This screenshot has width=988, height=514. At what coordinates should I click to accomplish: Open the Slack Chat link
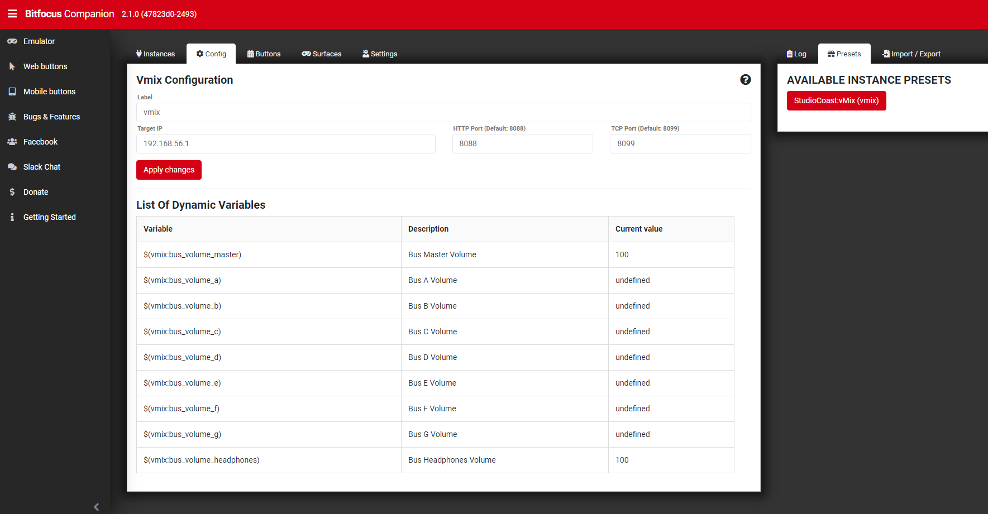(55, 167)
